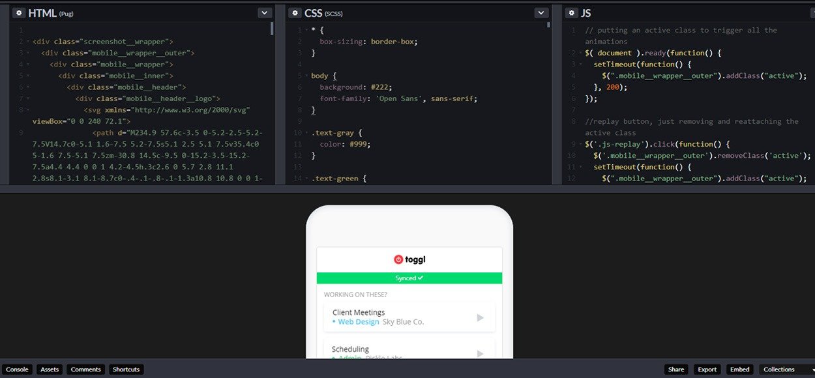Collapse the mobile__wrapper__outer div fold arrow
The image size is (815, 378).
28,53
